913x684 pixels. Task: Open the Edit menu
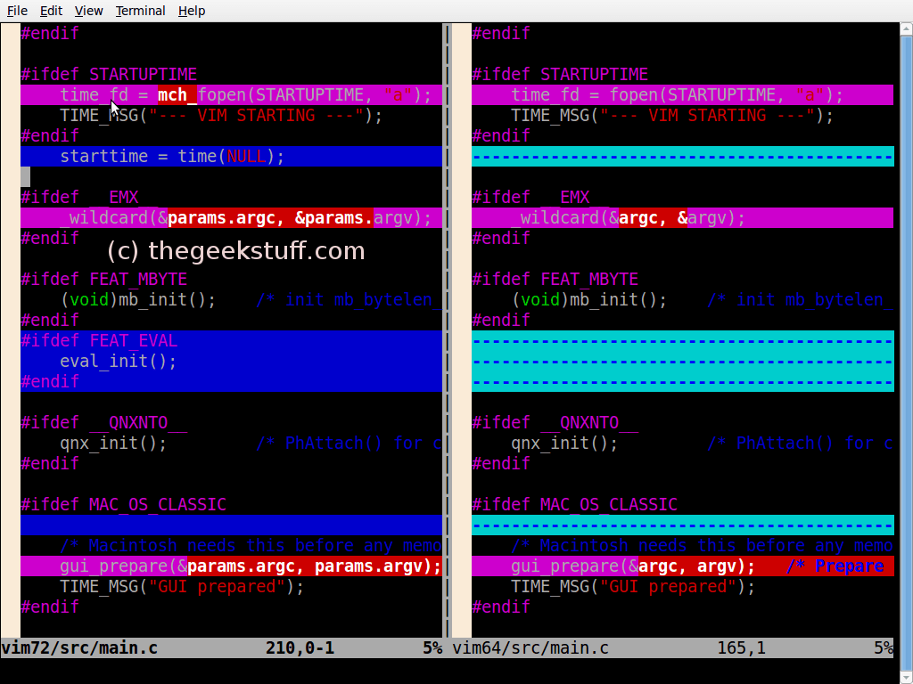[x=51, y=10]
